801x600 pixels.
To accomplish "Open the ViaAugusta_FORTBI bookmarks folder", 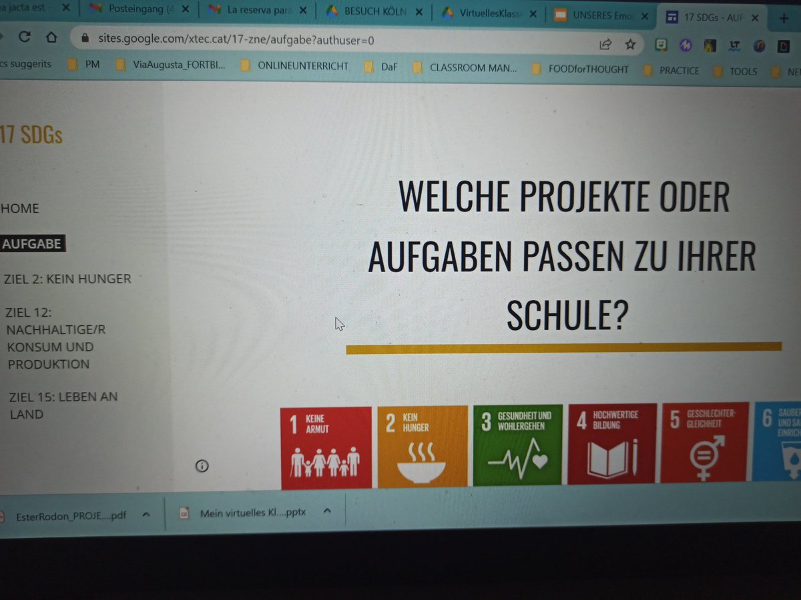I will click(170, 65).
